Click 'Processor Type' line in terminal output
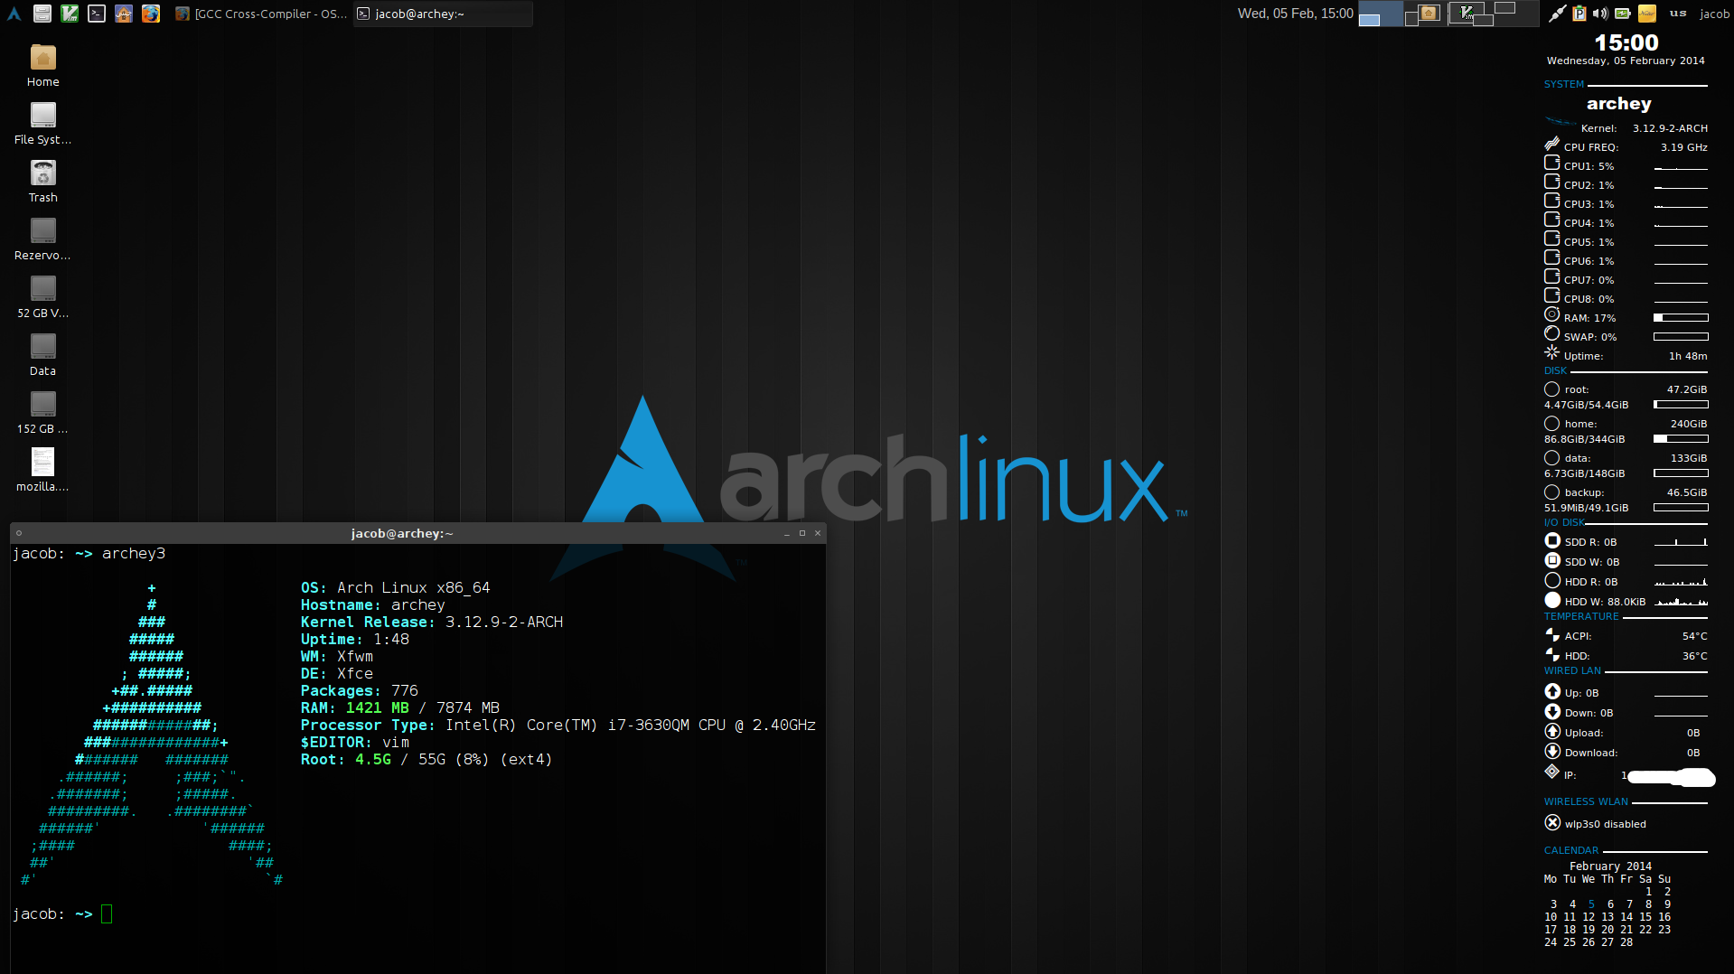The width and height of the screenshot is (1734, 974). pos(558,725)
